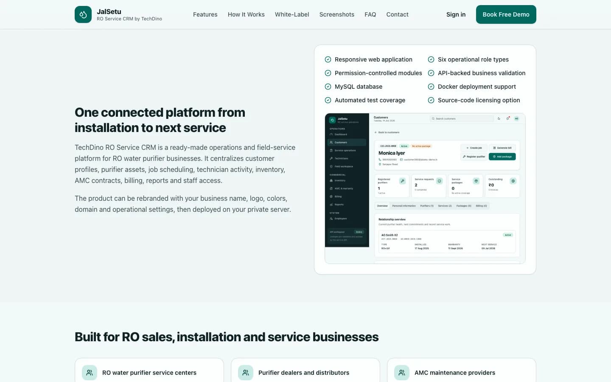The width and height of the screenshot is (611, 382).
Task: Click the Sign in link
Action: 456,14
